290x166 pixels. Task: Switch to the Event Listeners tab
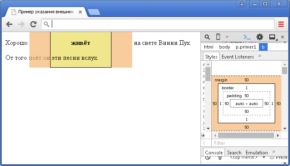(x=237, y=56)
